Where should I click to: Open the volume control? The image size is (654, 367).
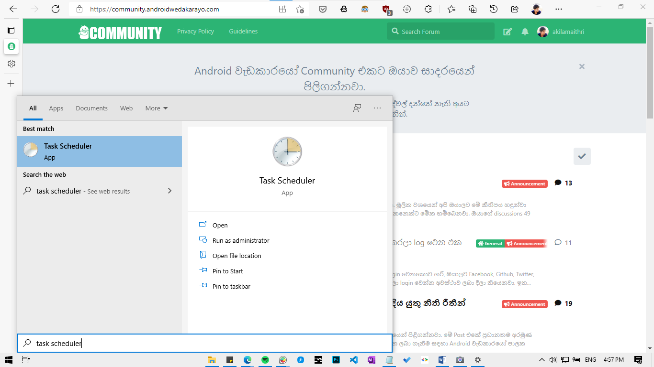(x=553, y=360)
